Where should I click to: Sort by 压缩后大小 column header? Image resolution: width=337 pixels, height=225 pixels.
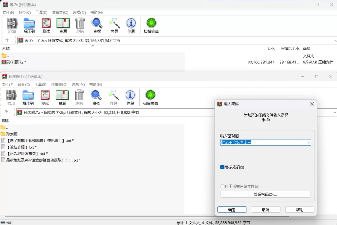click(289, 49)
